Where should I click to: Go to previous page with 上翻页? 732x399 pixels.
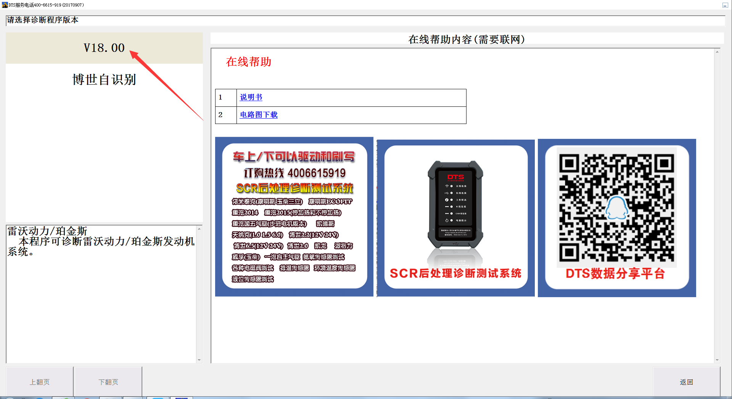pos(40,382)
